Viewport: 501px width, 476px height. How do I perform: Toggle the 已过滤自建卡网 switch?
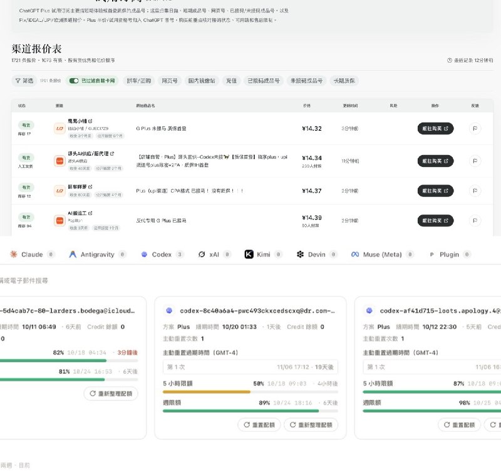pyautogui.click(x=74, y=81)
